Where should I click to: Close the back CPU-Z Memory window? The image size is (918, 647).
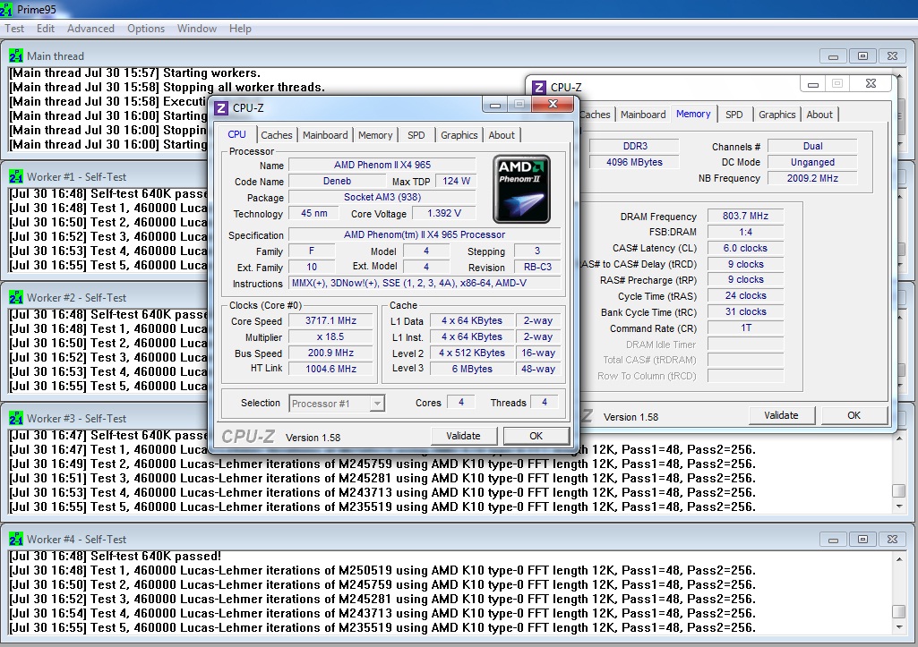point(871,83)
